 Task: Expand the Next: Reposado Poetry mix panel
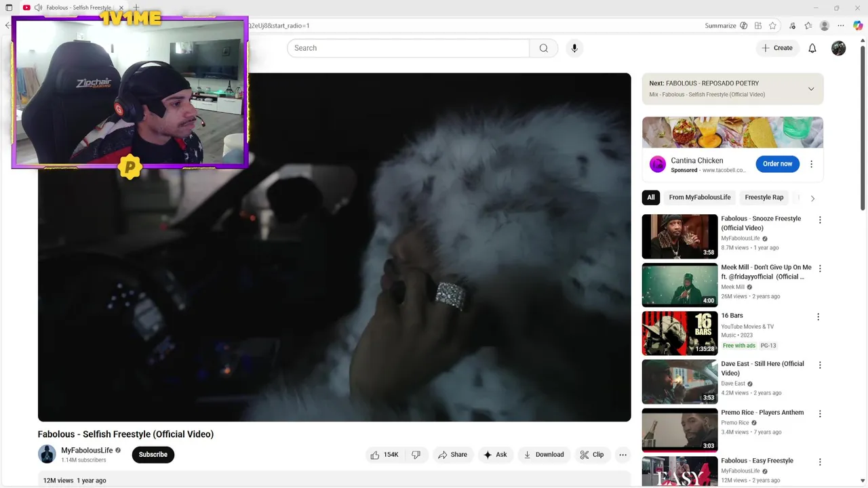coord(811,89)
